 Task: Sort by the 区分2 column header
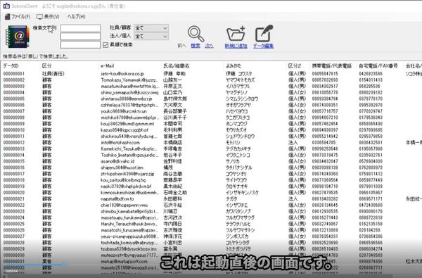click(x=295, y=66)
